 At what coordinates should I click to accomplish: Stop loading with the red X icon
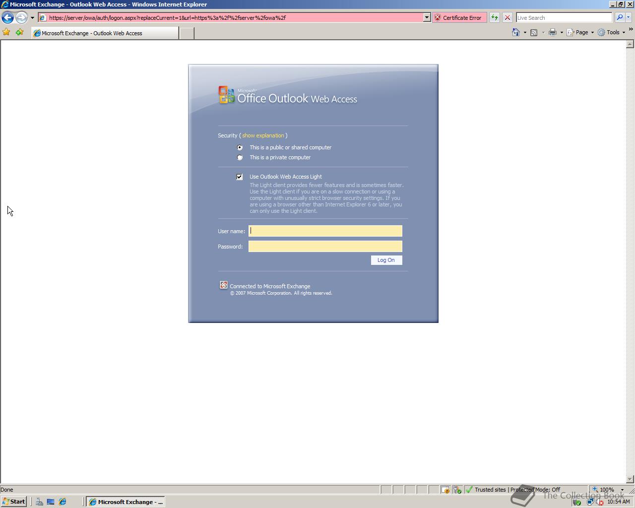coord(508,17)
